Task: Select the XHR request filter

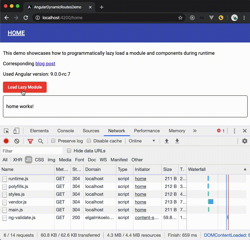Action: 17,160
